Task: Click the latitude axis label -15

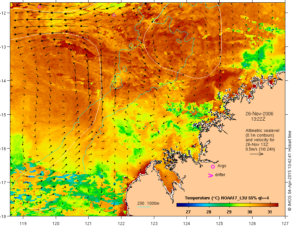Action: 3,114
